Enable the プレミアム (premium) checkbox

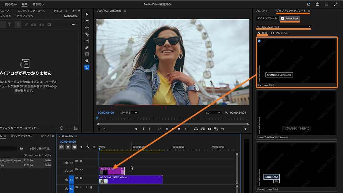(x=272, y=33)
